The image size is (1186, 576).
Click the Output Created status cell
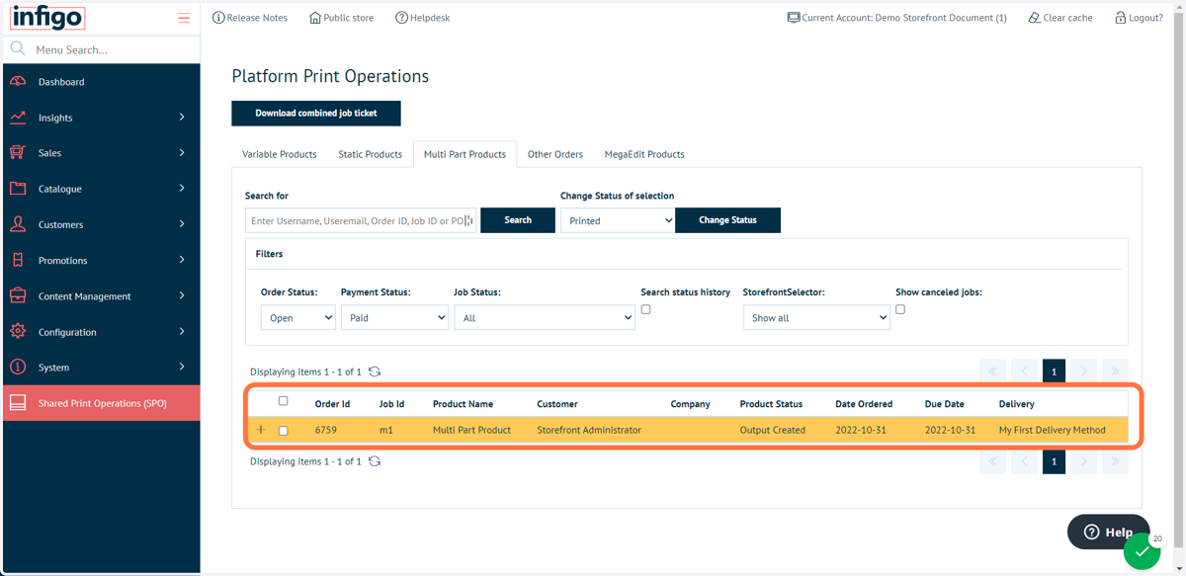pos(772,430)
